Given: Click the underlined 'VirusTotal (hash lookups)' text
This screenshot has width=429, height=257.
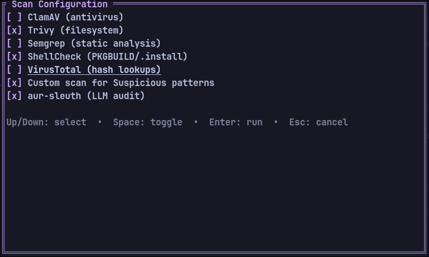Looking at the screenshot, I should tap(94, 70).
